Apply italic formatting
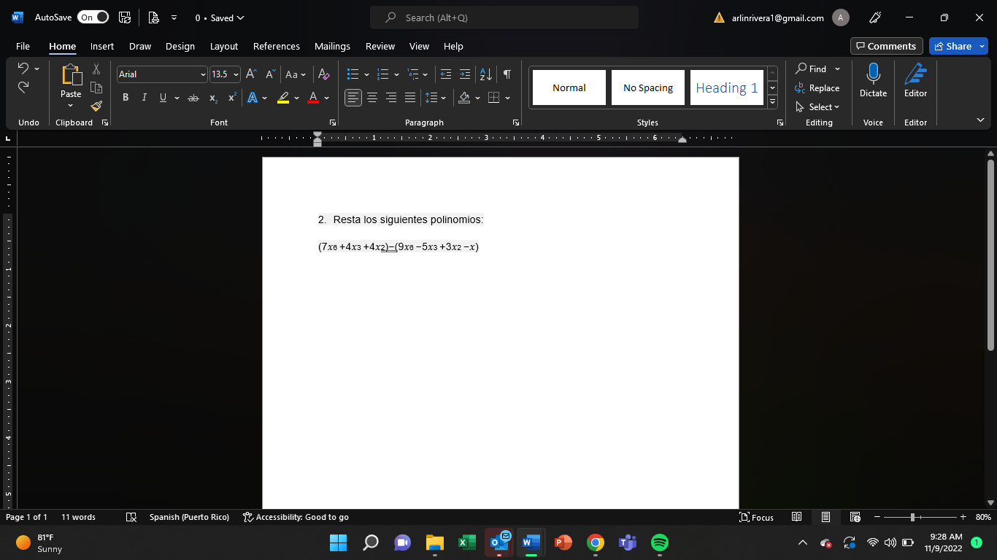 coord(144,97)
